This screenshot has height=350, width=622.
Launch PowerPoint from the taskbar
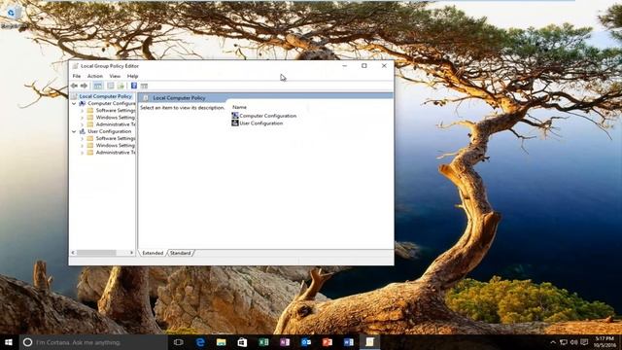328,342
